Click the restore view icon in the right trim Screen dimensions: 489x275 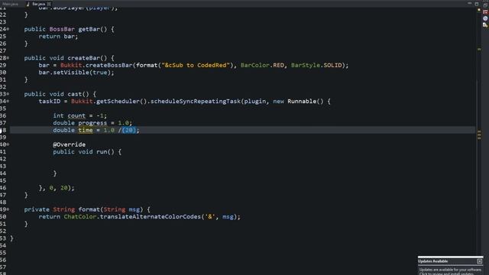click(x=485, y=5)
